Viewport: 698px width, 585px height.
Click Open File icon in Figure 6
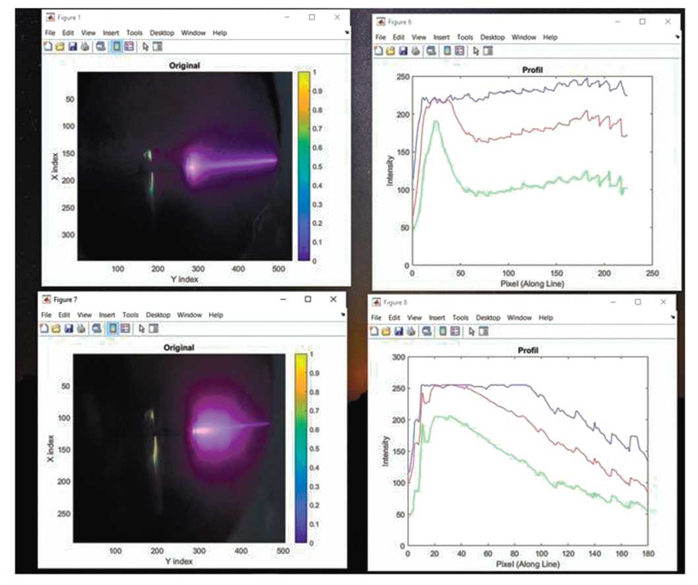[x=391, y=51]
